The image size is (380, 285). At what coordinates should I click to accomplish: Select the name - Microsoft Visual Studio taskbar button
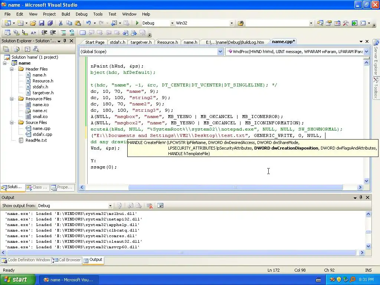point(69,280)
